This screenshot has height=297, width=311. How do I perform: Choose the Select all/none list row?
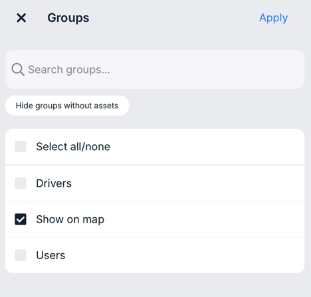click(x=155, y=147)
